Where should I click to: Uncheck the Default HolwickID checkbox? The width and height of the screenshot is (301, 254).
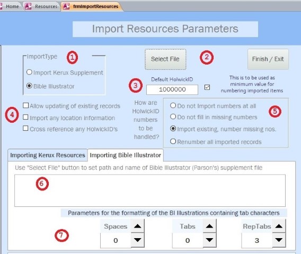click(x=207, y=87)
